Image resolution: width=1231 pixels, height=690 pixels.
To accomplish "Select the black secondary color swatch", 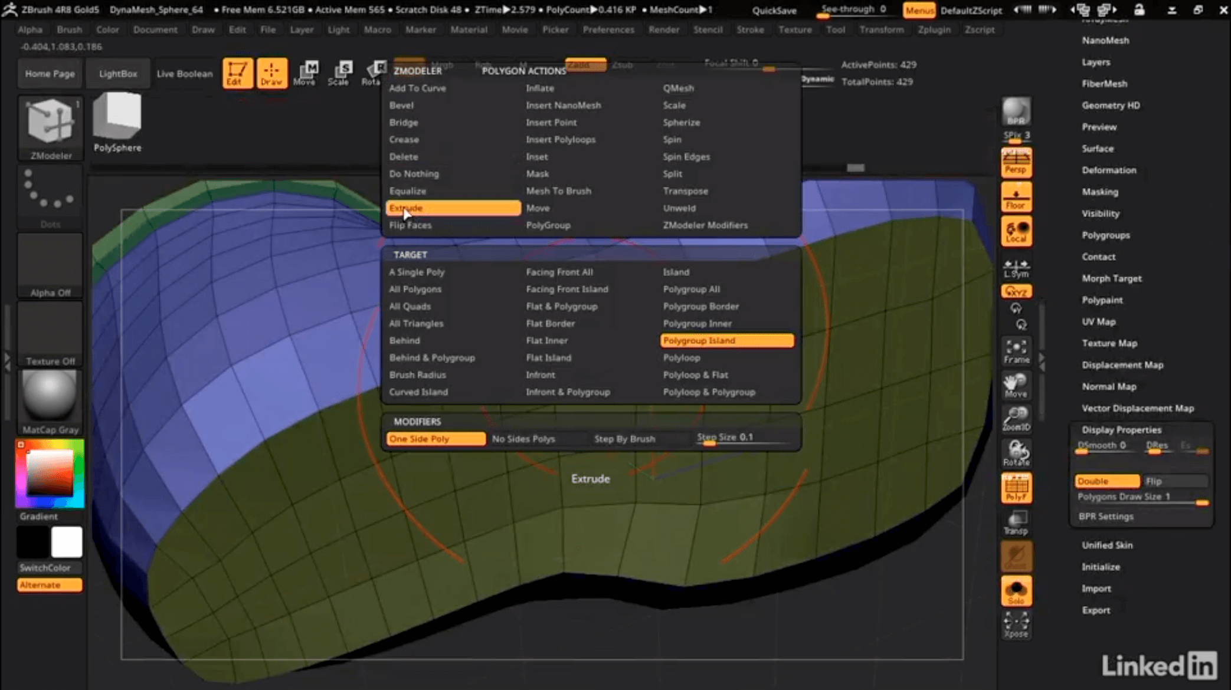I will click(x=32, y=542).
